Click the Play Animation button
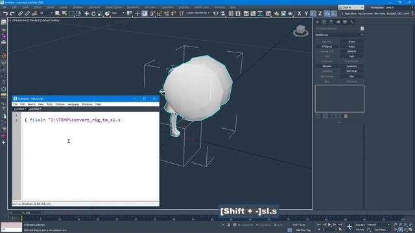Viewport: 415px width, 233px height. pos(329,225)
